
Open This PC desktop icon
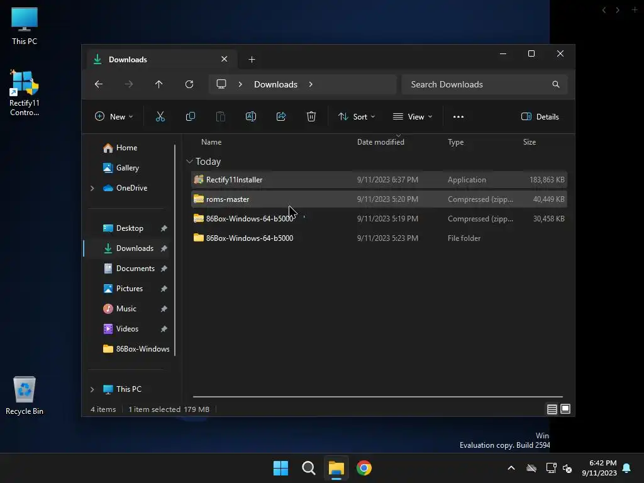pos(25,26)
